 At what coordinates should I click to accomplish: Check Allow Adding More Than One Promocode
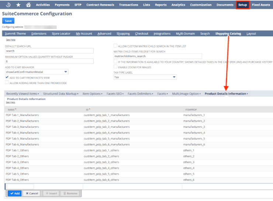tap(7, 82)
